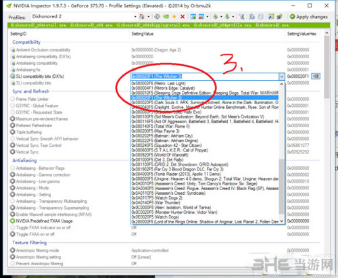Collapse the Sync and Refresh group header

(x=30, y=91)
